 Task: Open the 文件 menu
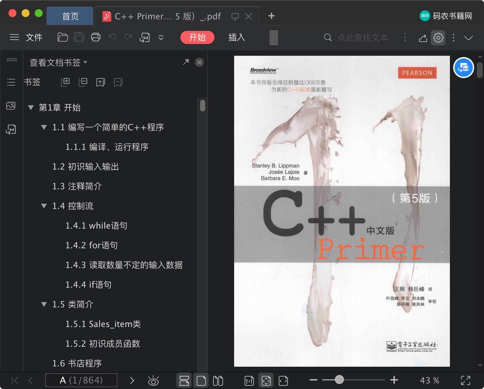point(34,37)
